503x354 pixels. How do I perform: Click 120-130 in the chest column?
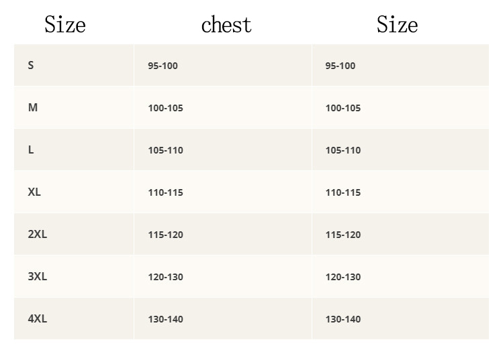click(165, 277)
